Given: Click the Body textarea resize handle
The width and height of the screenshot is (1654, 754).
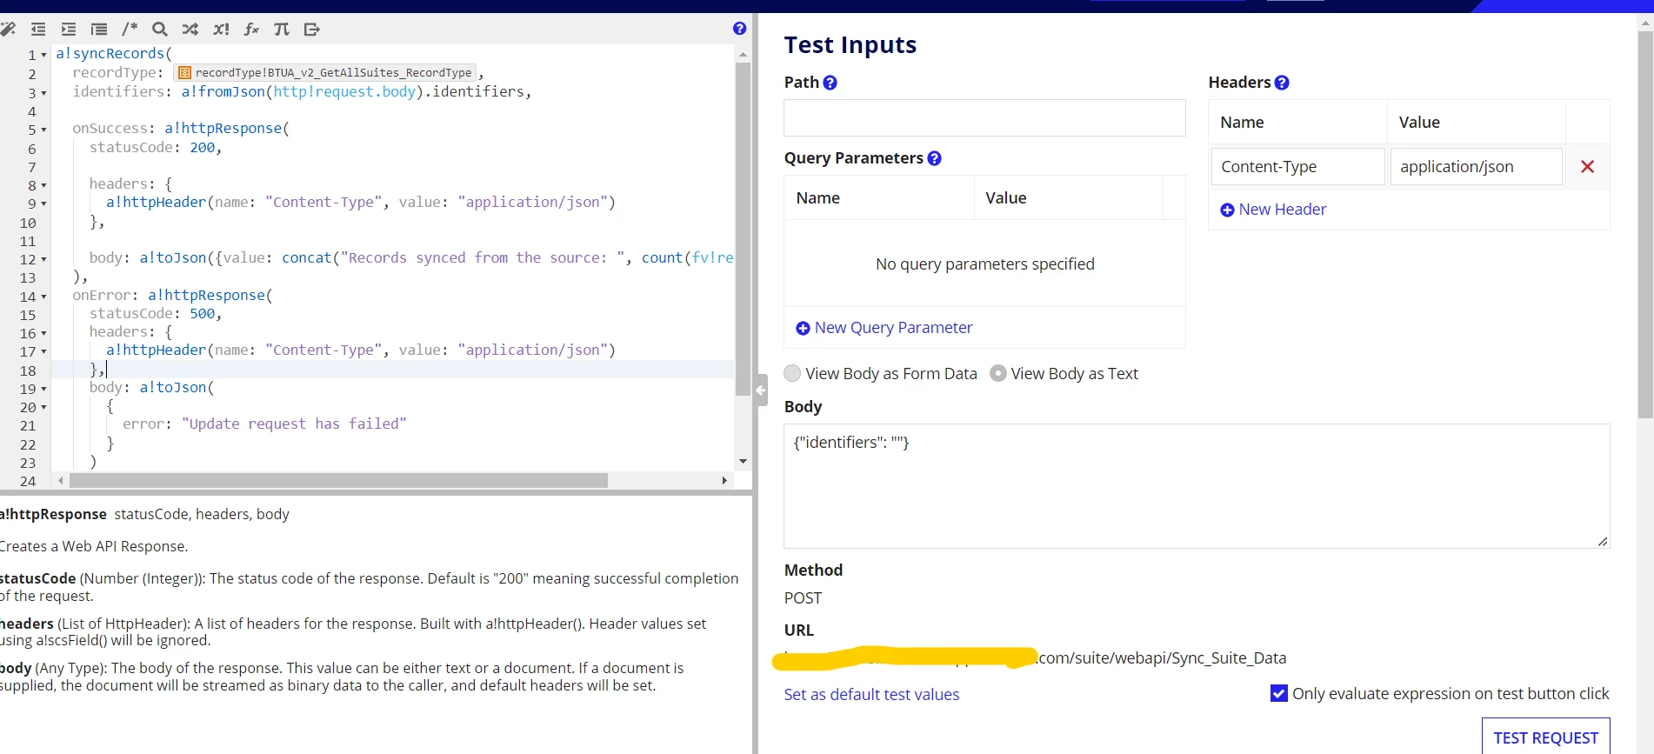Looking at the screenshot, I should pos(1603,542).
